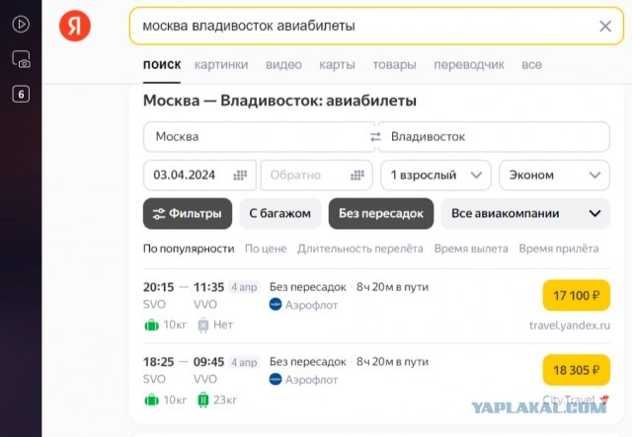Edit the Владивосток destination field
This screenshot has height=437, width=632.
click(x=494, y=137)
